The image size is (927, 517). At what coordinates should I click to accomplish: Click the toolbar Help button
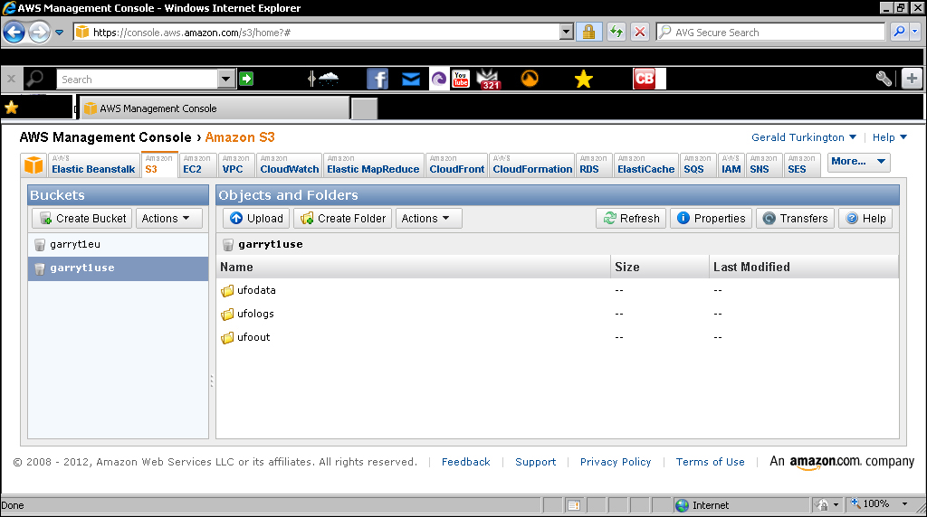click(x=865, y=219)
